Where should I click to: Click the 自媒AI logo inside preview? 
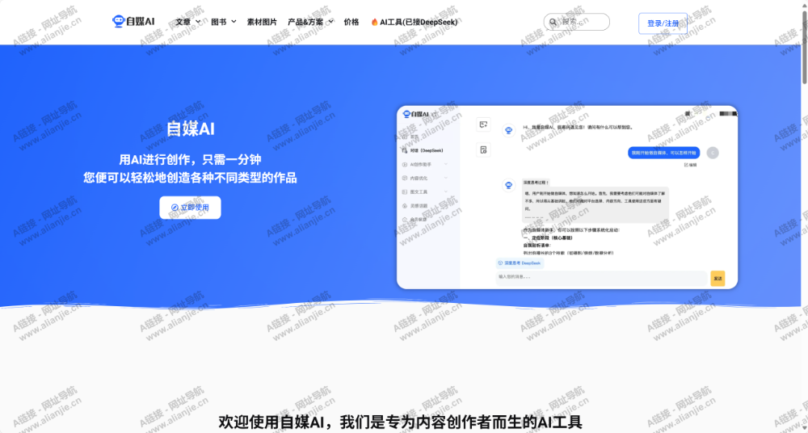click(416, 114)
